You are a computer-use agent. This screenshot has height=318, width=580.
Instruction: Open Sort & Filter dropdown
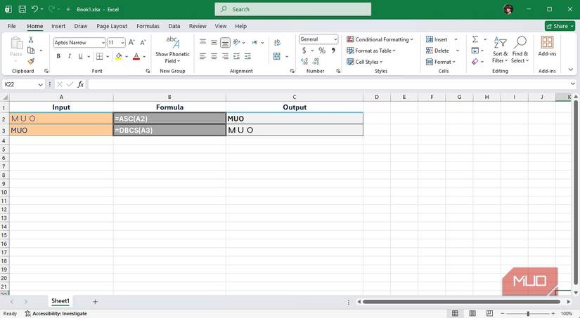[x=500, y=50]
